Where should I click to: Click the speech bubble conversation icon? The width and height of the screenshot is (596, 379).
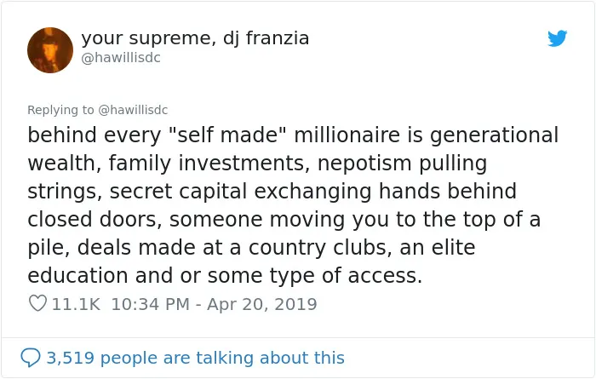31,358
